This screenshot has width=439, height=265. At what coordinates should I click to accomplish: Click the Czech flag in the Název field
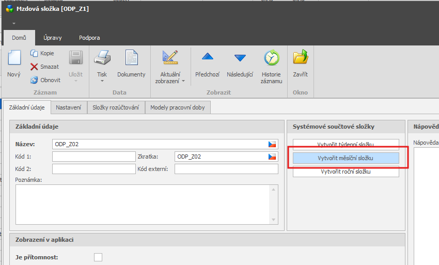[272, 144]
